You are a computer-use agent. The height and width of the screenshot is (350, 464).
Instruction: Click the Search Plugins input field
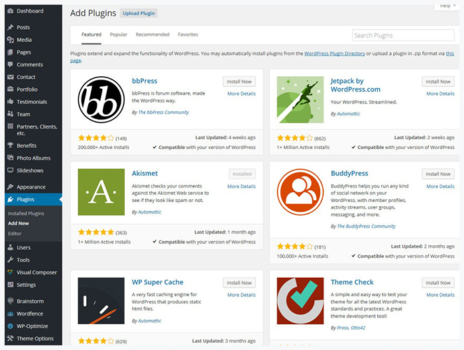tap(403, 35)
